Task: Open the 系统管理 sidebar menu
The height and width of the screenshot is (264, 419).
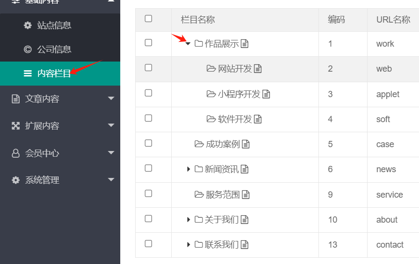Action: click(60, 180)
